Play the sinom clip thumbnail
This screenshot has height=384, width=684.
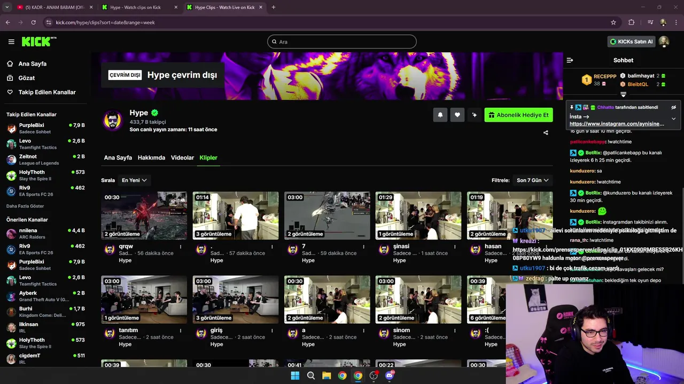418,299
